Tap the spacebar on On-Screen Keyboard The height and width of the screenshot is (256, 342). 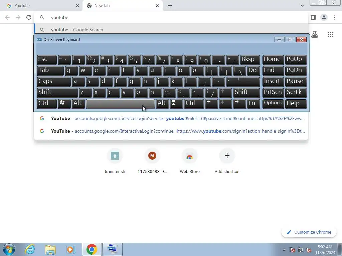point(120,104)
